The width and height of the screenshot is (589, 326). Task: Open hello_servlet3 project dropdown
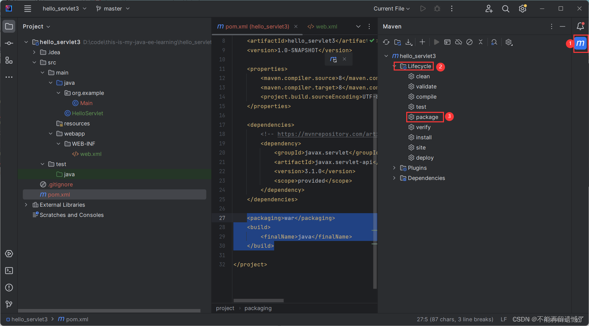(65, 8)
